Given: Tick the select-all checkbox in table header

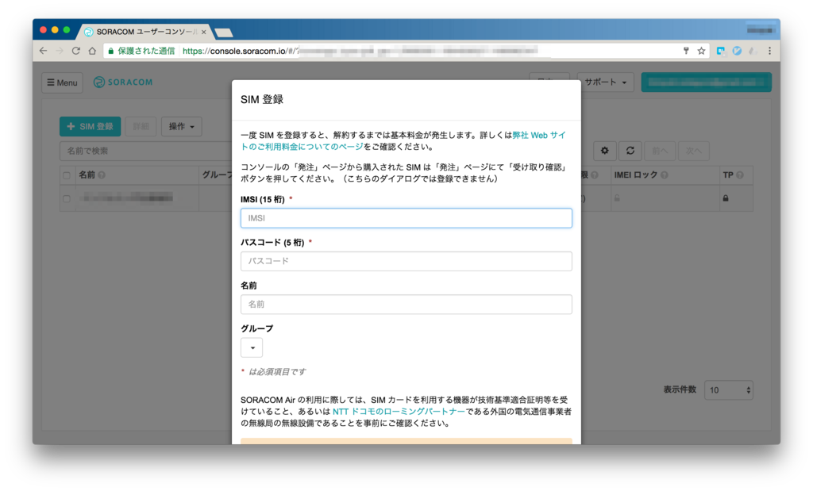Looking at the screenshot, I should pyautogui.click(x=67, y=175).
